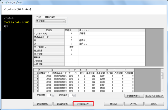Screen dimensions: 168x110
Task: Decrease the 開始行数 spinner value
Action: click(53, 96)
